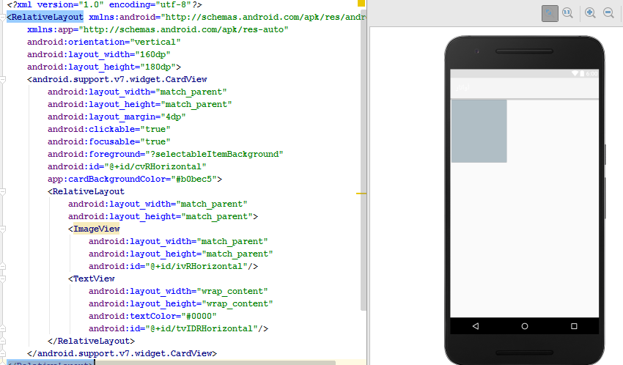Viewport: 623px width, 365px height.
Task: Click the TextView tag name
Action: coord(94,279)
